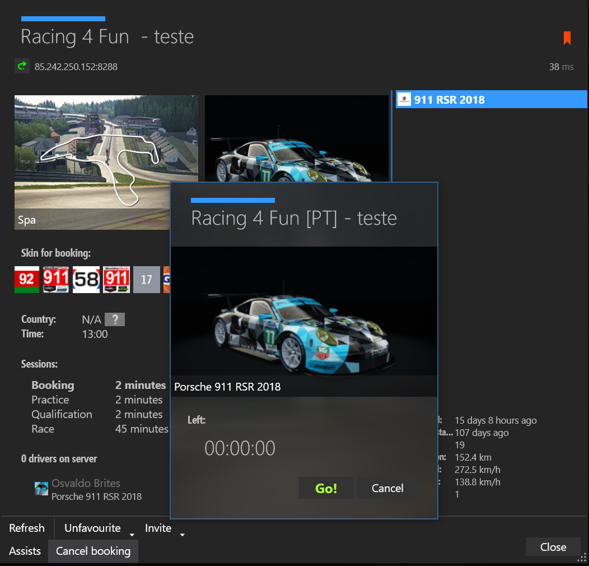Click the '107 days ago' value

point(482,433)
